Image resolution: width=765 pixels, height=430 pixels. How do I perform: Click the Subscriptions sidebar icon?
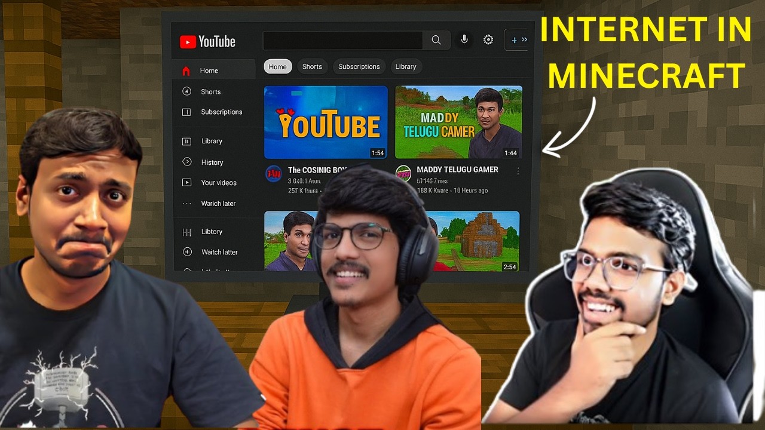pos(186,112)
